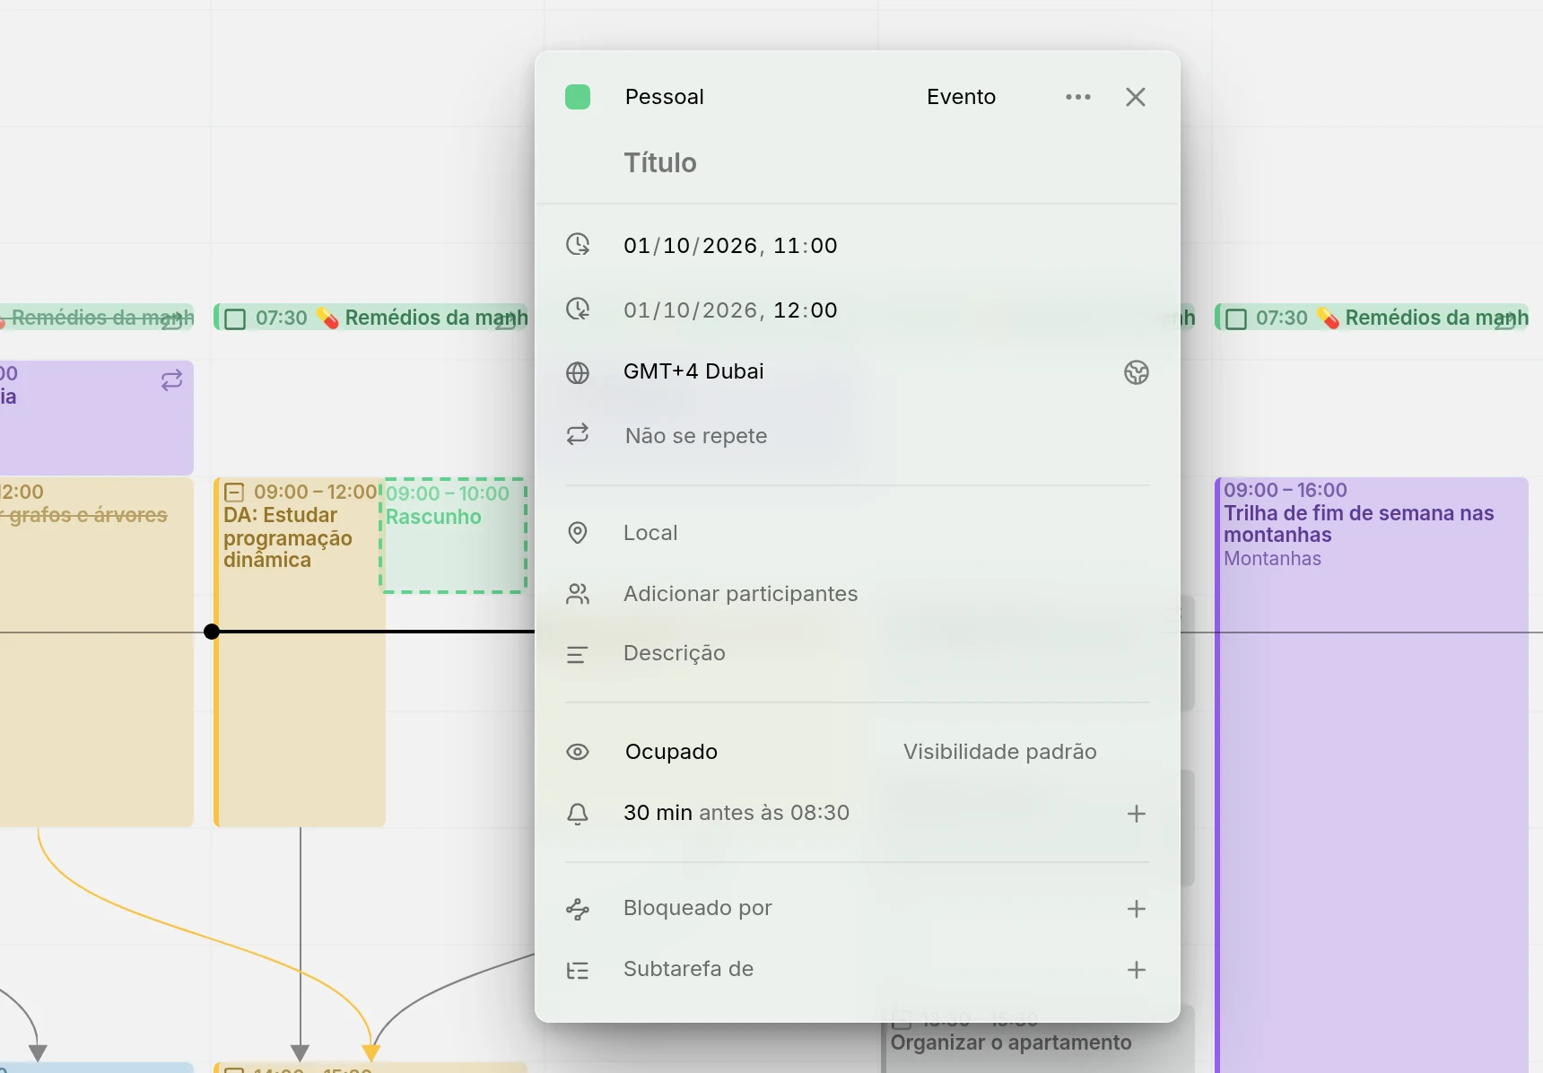The height and width of the screenshot is (1073, 1543).
Task: Click the Bloqueado por label
Action: click(697, 908)
